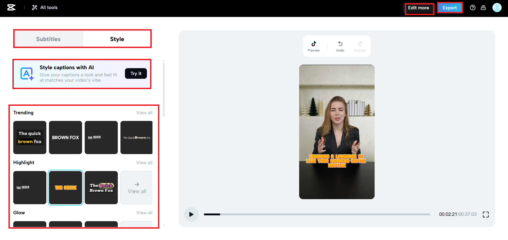508x240 pixels.
Task: View all Glow caption styles
Action: point(144,213)
